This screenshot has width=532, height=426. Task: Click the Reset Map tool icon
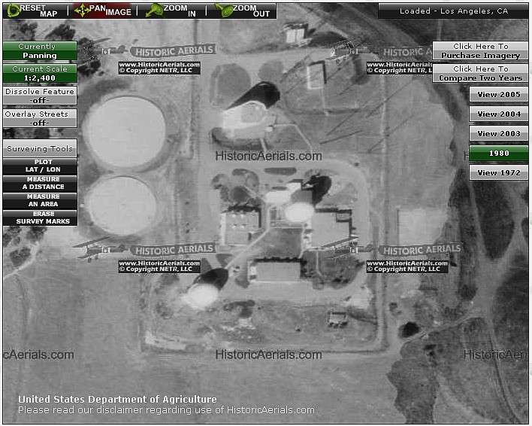pyautogui.click(x=33, y=11)
